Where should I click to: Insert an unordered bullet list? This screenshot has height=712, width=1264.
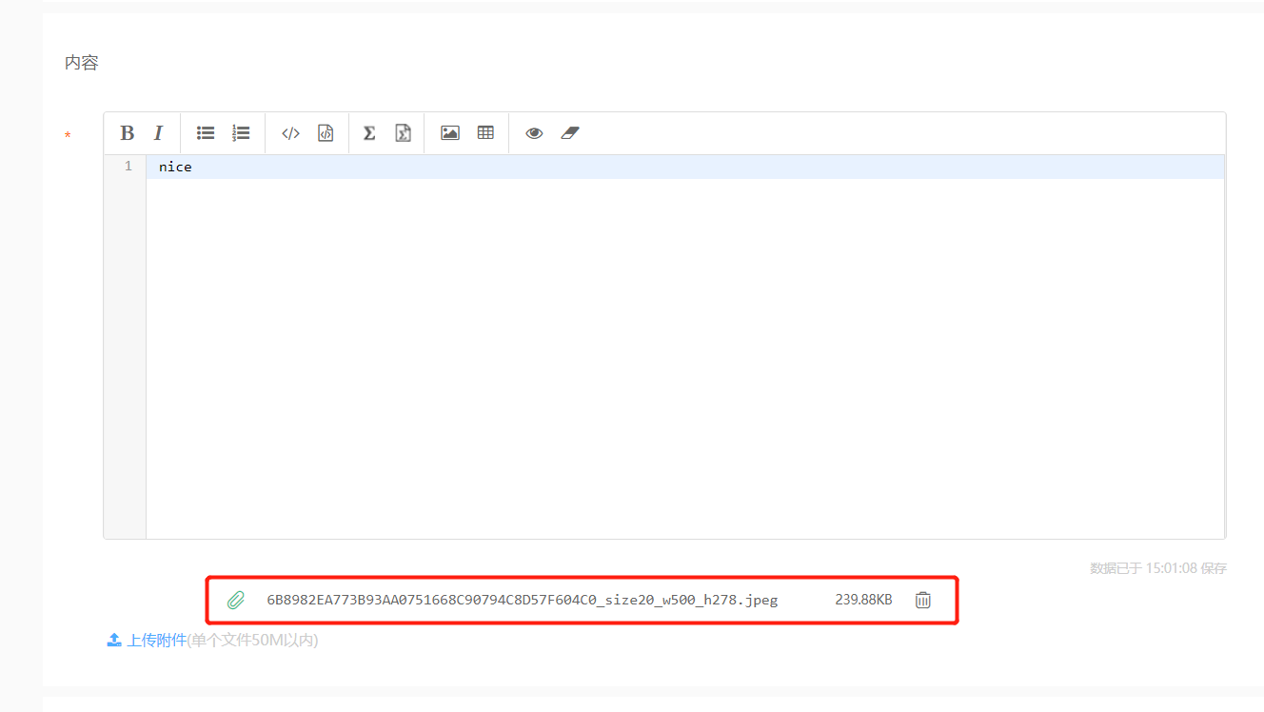[x=206, y=133]
